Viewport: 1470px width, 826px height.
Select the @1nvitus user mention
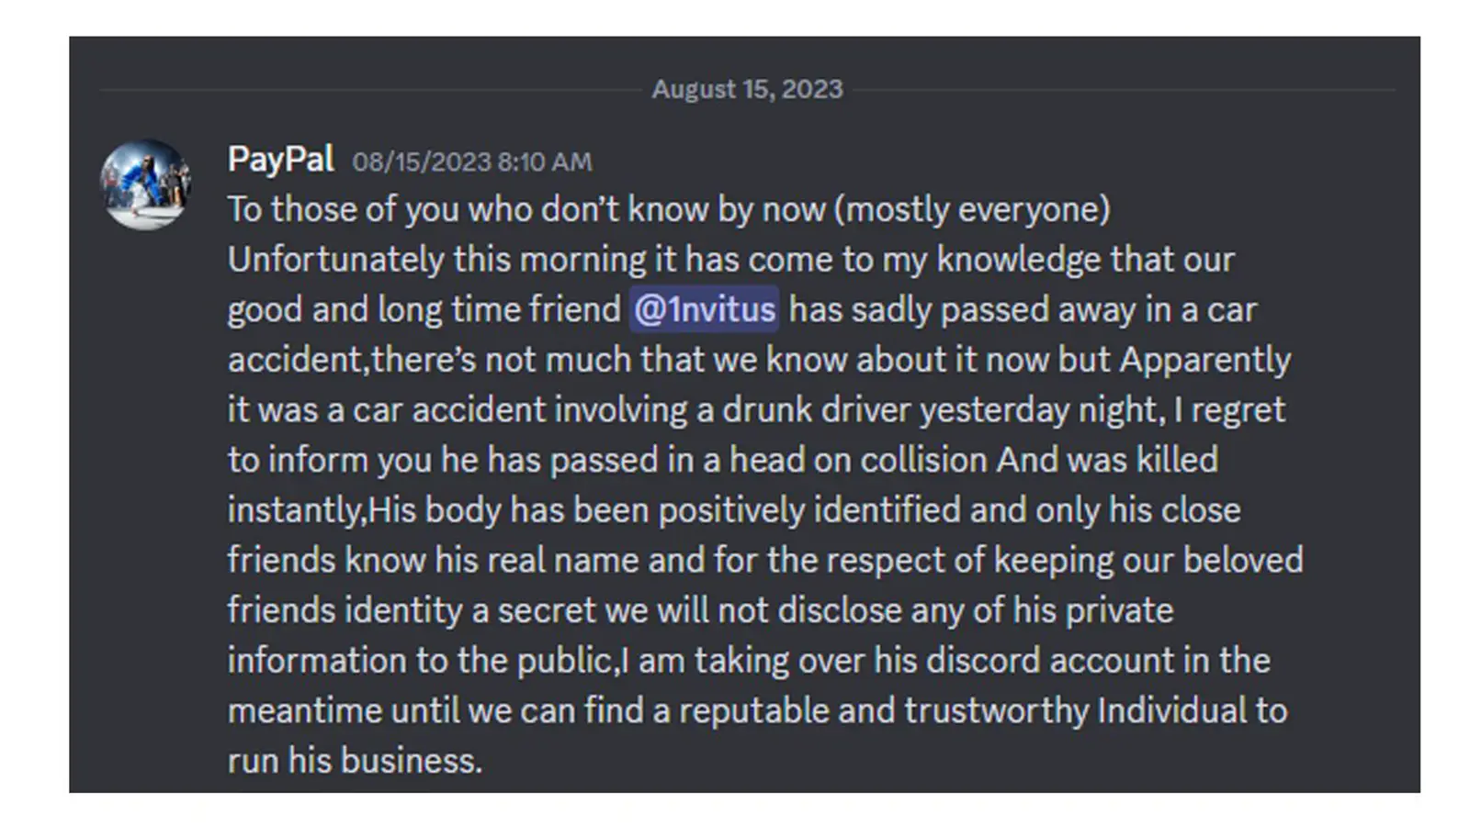coord(705,309)
